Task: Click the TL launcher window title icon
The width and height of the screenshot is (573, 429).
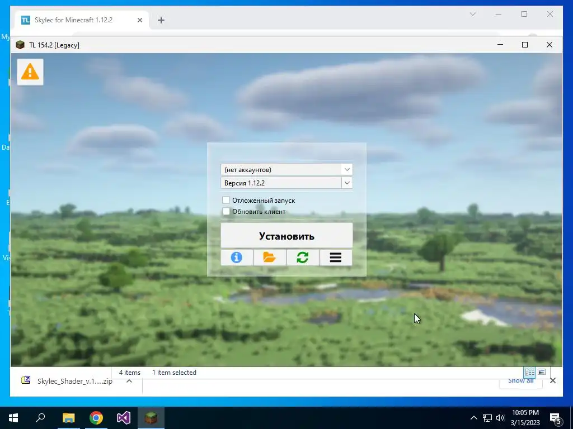Action: [21, 45]
